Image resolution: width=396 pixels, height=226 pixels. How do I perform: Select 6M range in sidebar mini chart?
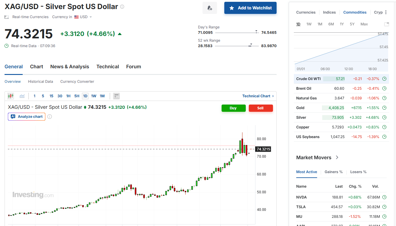click(x=331, y=24)
